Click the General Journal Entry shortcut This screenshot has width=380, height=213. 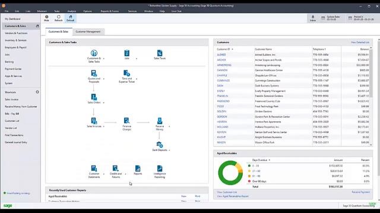tap(16, 142)
